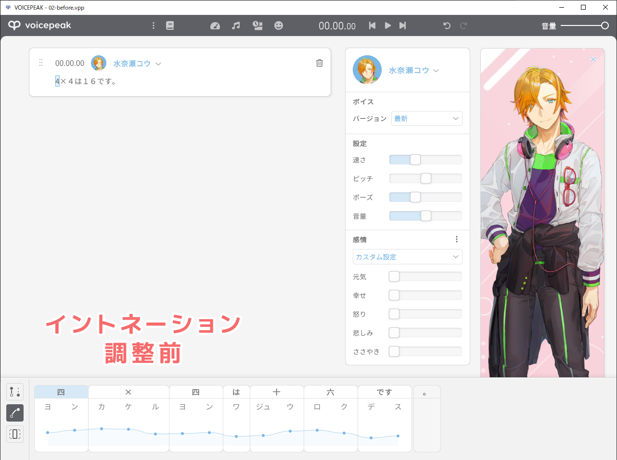
Task: Select the highlighted first 四 word segment
Action: 61,392
